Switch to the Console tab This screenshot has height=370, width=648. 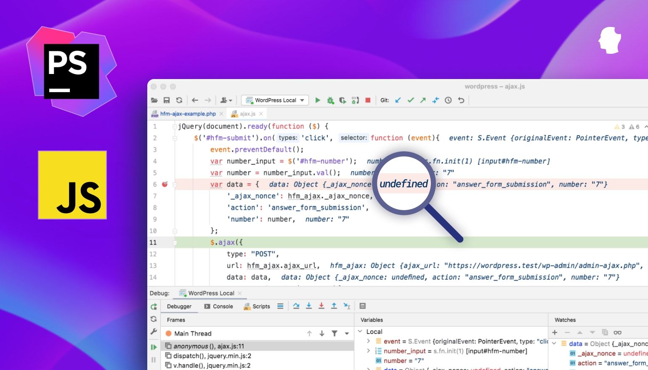[x=219, y=306]
